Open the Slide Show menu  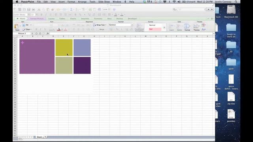point(104,2)
